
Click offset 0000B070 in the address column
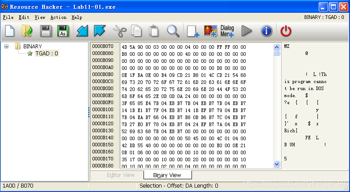click(103, 46)
